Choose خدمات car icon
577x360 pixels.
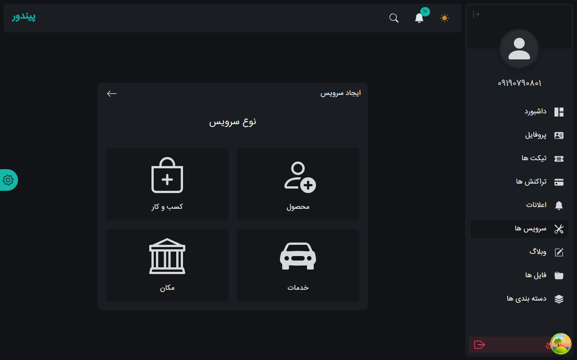298,256
